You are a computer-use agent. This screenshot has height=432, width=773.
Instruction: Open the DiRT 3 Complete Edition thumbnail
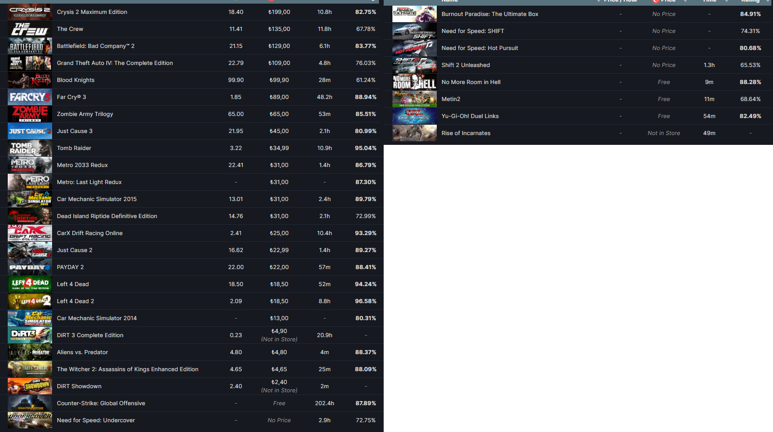coord(30,335)
